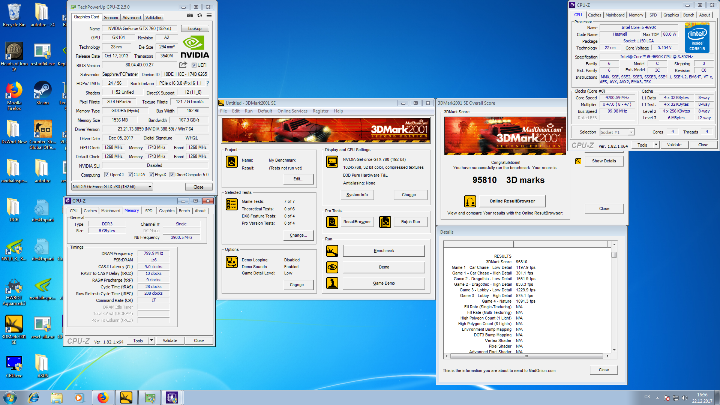720x405 pixels.
Task: Switch to the Sensors tab in GPU-Z
Action: 111,18
